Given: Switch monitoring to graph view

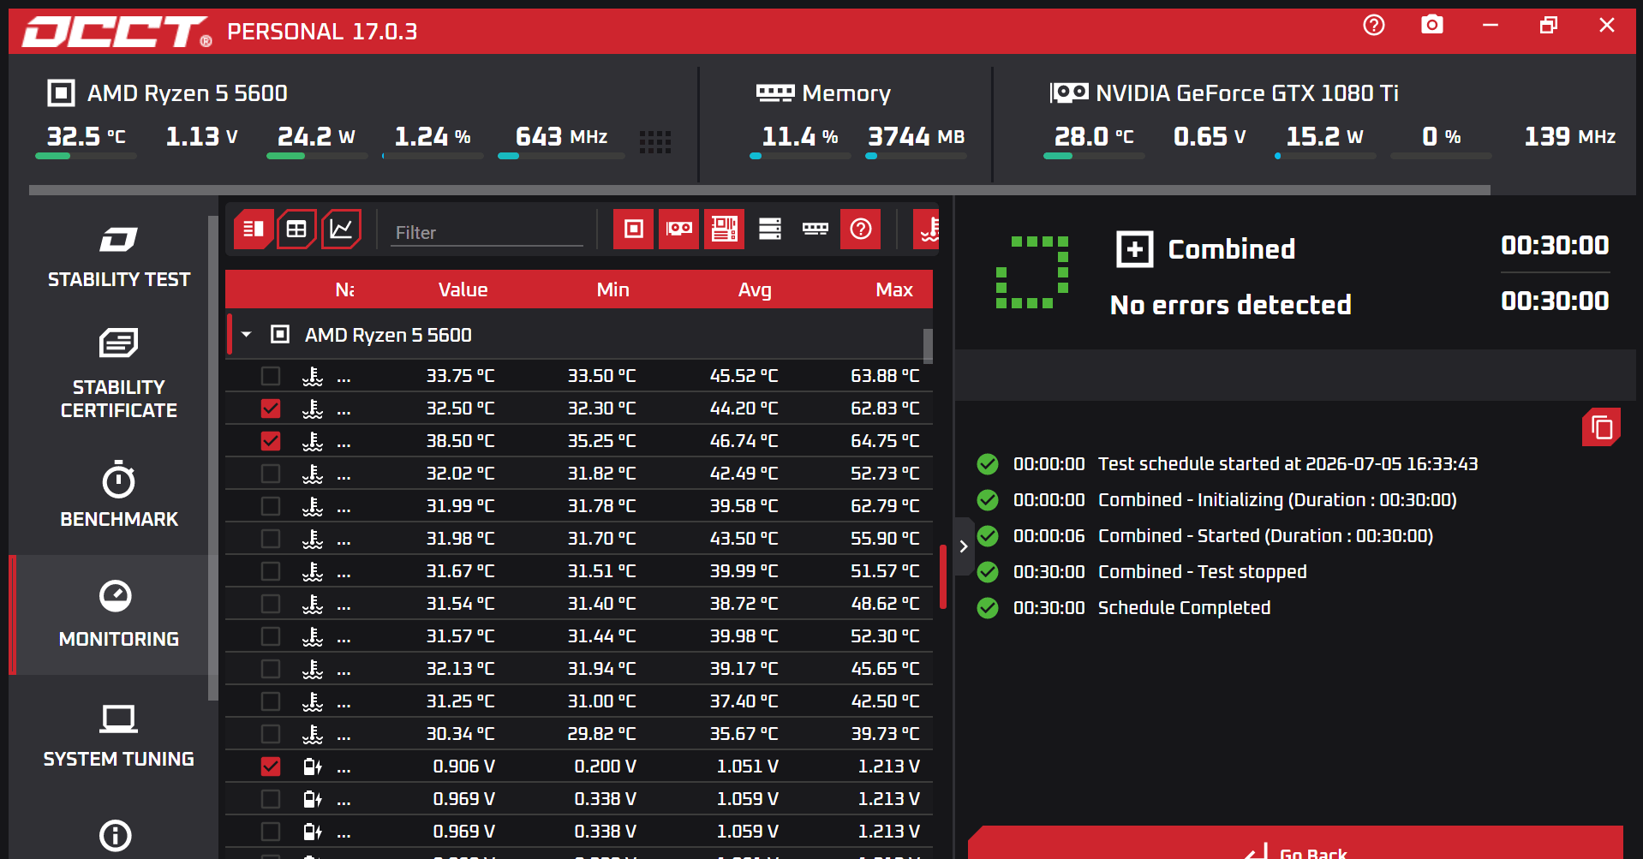Looking at the screenshot, I should pyautogui.click(x=341, y=229).
